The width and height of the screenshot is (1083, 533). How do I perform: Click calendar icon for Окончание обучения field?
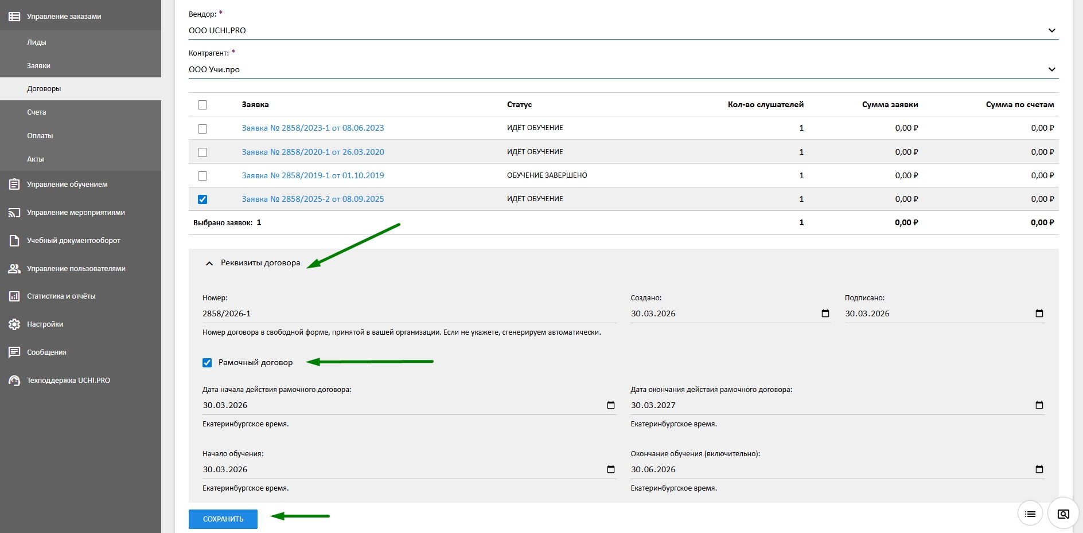click(x=1039, y=469)
